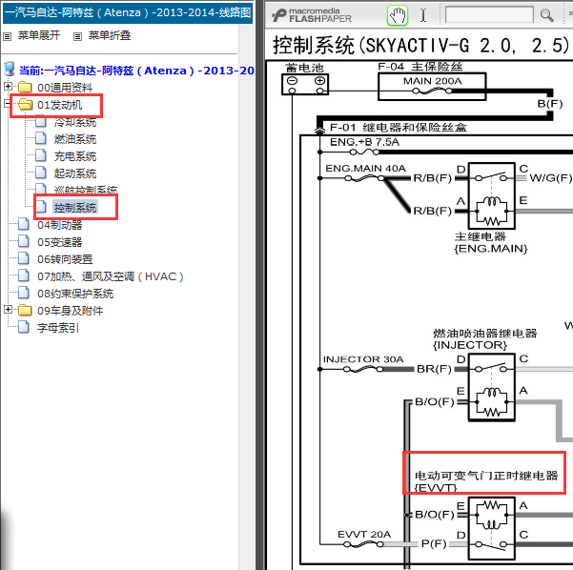
Task: Click the open folder icon of 01发动机
Action: 25,104
